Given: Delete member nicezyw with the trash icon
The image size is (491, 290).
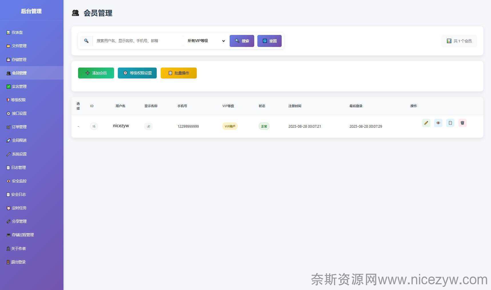Looking at the screenshot, I should pos(462,123).
